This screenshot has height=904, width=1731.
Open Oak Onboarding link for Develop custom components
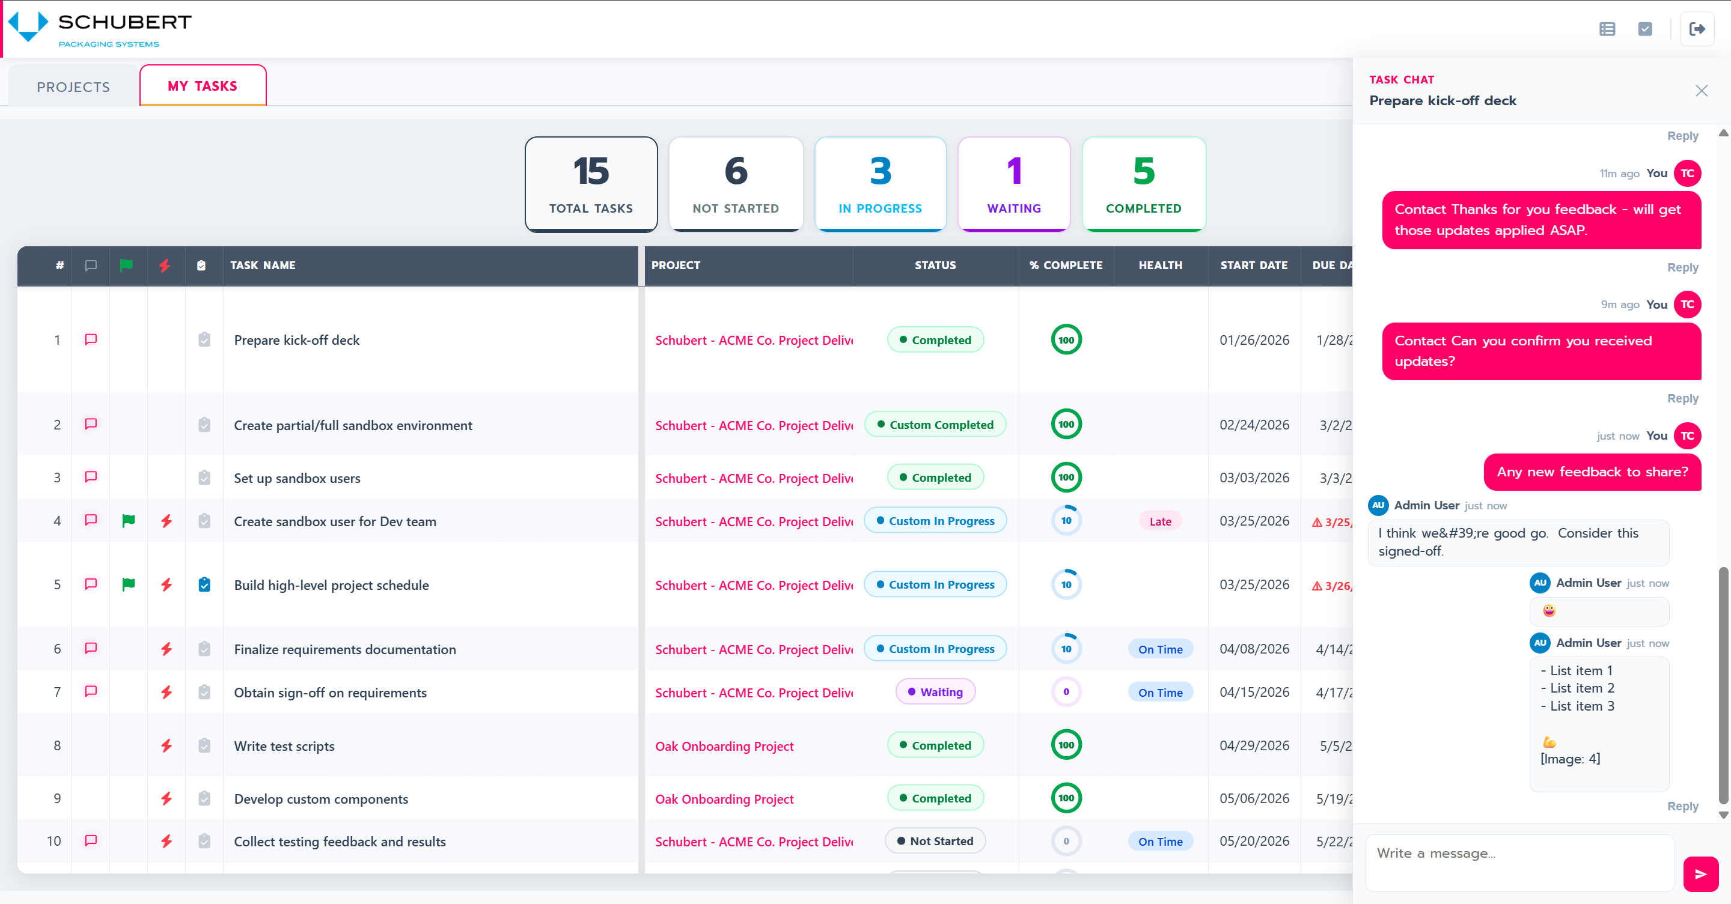[724, 798]
